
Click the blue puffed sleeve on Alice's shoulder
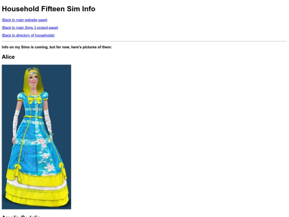(x=21, y=96)
